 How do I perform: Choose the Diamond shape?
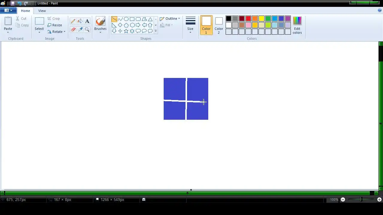[x=120, y=25]
